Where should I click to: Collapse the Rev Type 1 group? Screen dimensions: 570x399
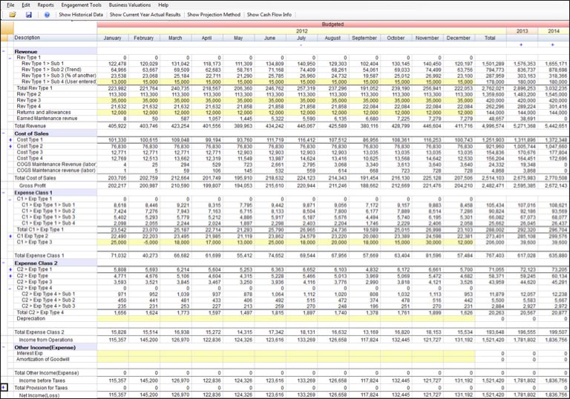tap(10, 57)
